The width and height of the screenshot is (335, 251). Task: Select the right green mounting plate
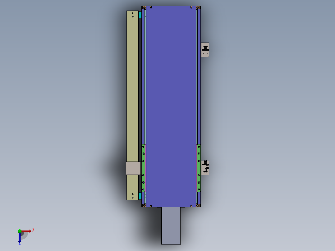199,168
